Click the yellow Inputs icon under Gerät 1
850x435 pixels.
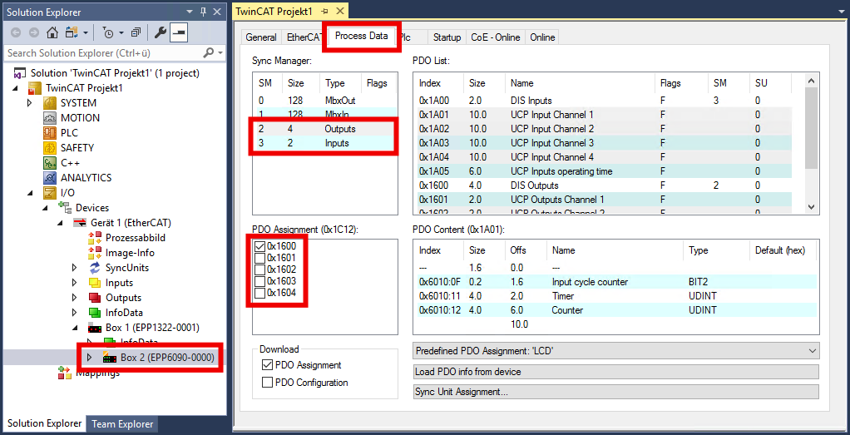[x=96, y=283]
